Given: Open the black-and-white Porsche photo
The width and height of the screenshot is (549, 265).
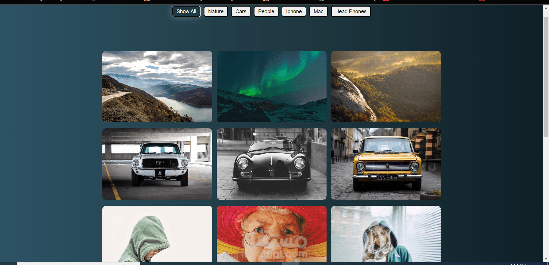Looking at the screenshot, I should pyautogui.click(x=272, y=164).
